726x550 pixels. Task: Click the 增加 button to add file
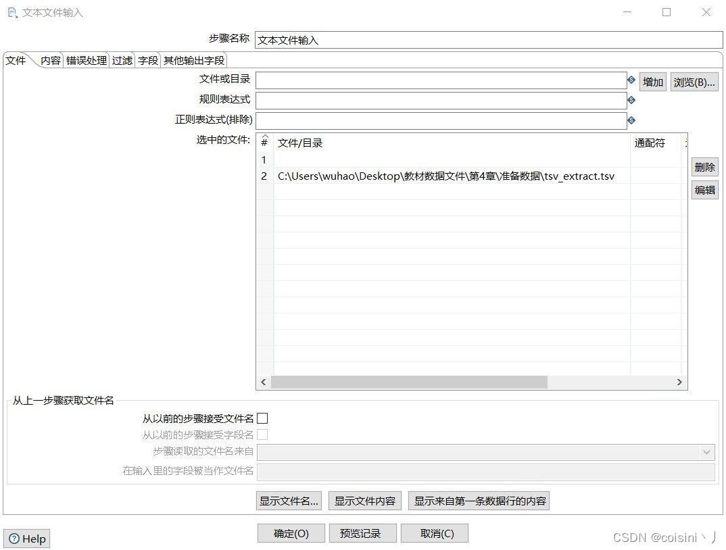coord(652,81)
